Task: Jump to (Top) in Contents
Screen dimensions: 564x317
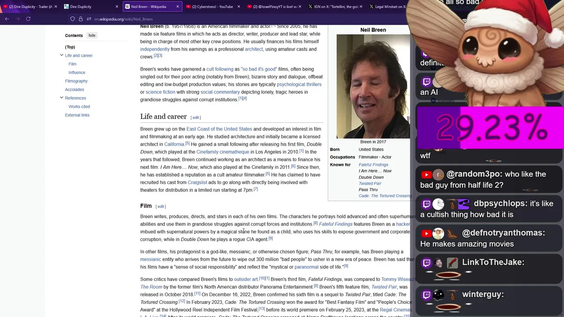Action: [70, 47]
